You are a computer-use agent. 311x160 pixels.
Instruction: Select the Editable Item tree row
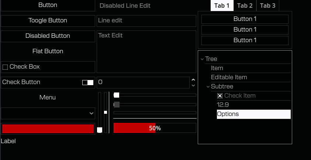pos(229,77)
